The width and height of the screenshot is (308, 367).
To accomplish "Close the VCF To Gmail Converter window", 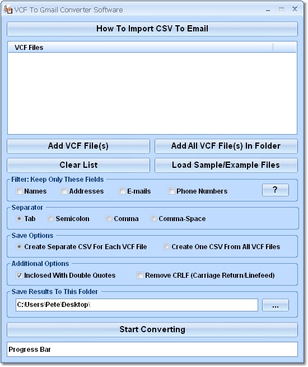I will pyautogui.click(x=295, y=9).
